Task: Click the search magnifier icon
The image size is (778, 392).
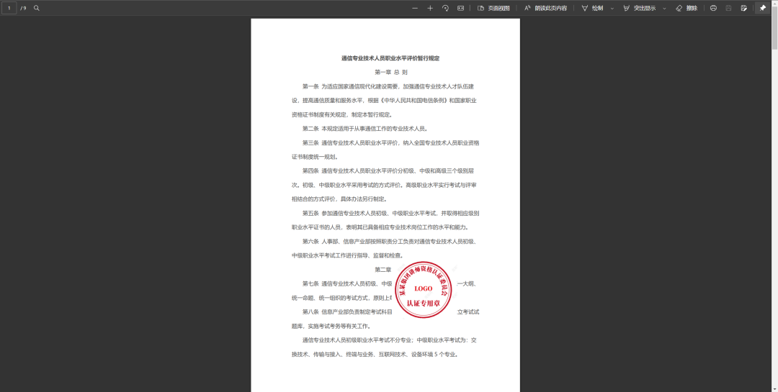Action: click(x=36, y=8)
